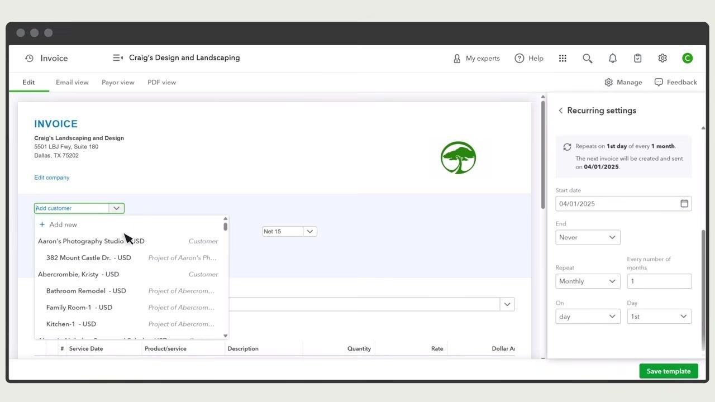This screenshot has width=715, height=402.
Task: Select project 382 Mount Castle Dr.
Action: pos(128,258)
